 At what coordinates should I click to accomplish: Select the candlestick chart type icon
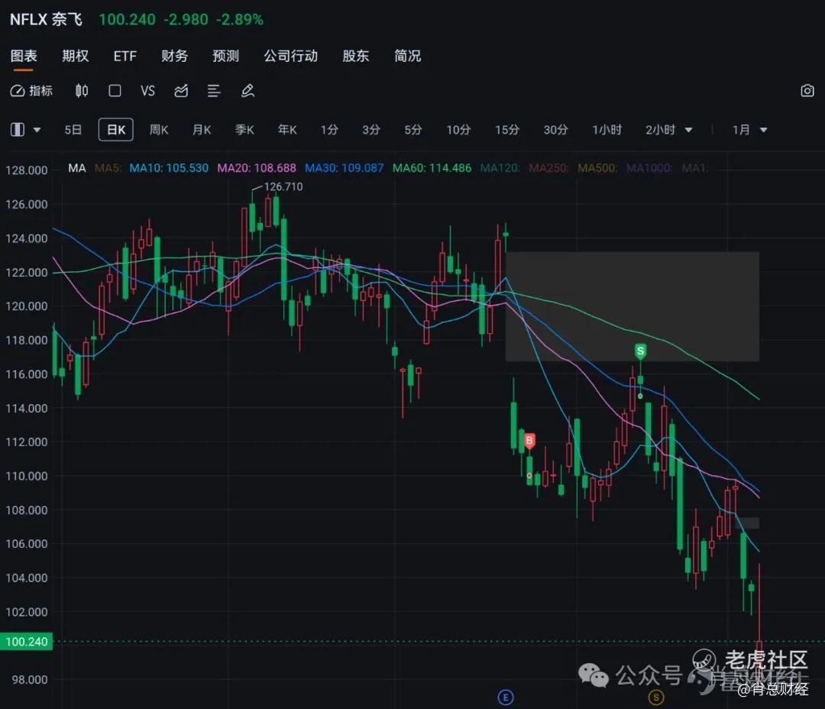[82, 91]
